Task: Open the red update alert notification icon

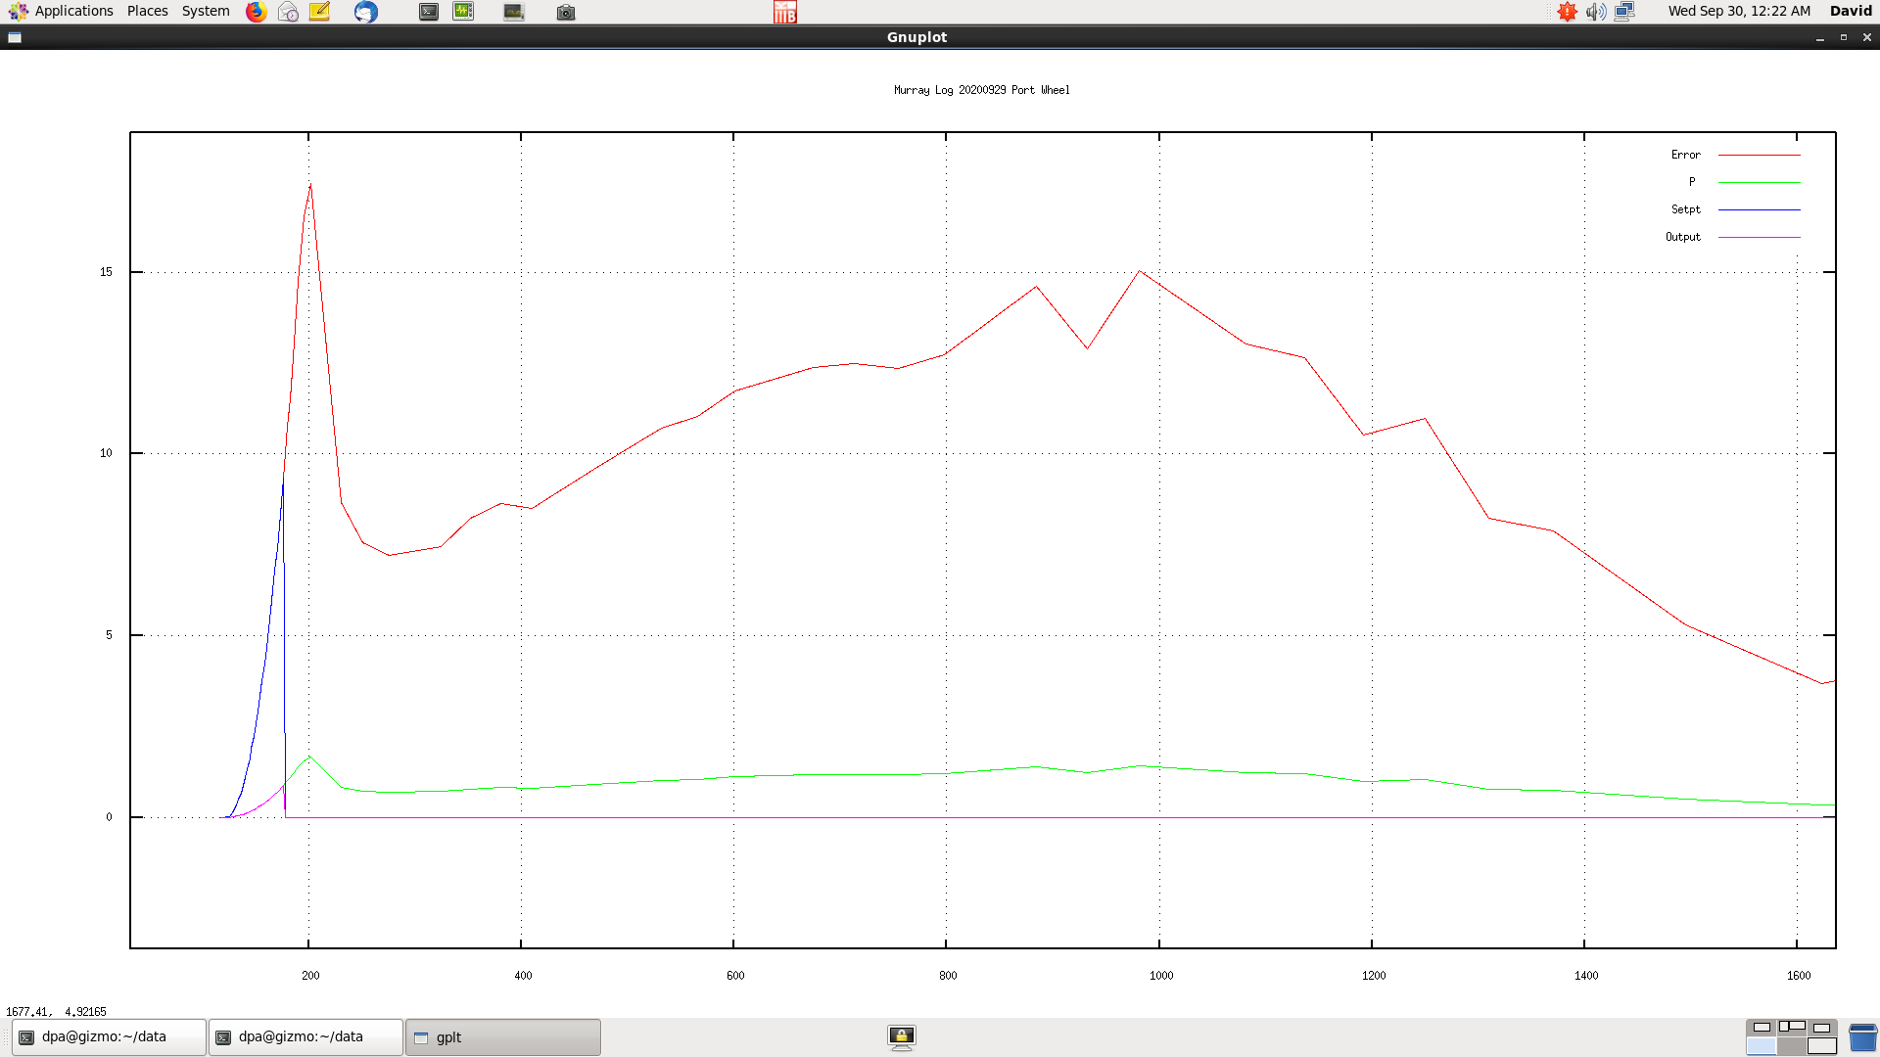Action: click(x=1568, y=12)
